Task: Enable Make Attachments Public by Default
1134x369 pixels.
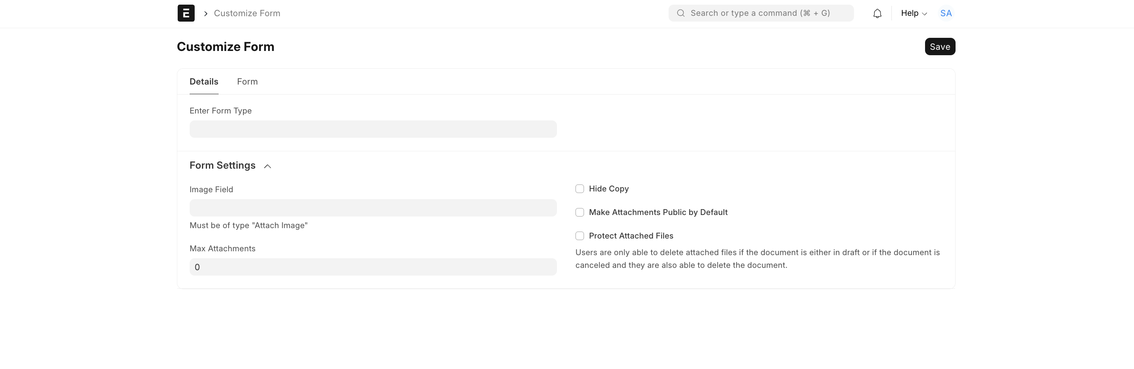Action: 579,212
